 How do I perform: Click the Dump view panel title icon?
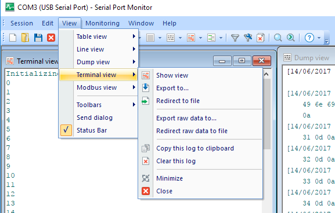point(287,57)
